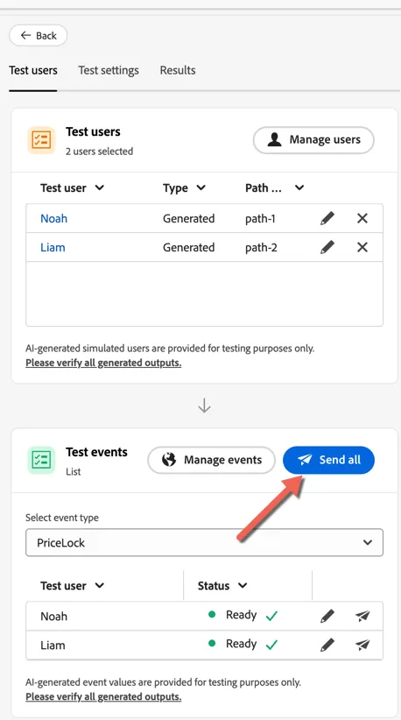The width and height of the screenshot is (401, 720).
Task: Remove Noah from test users list
Action: (362, 218)
